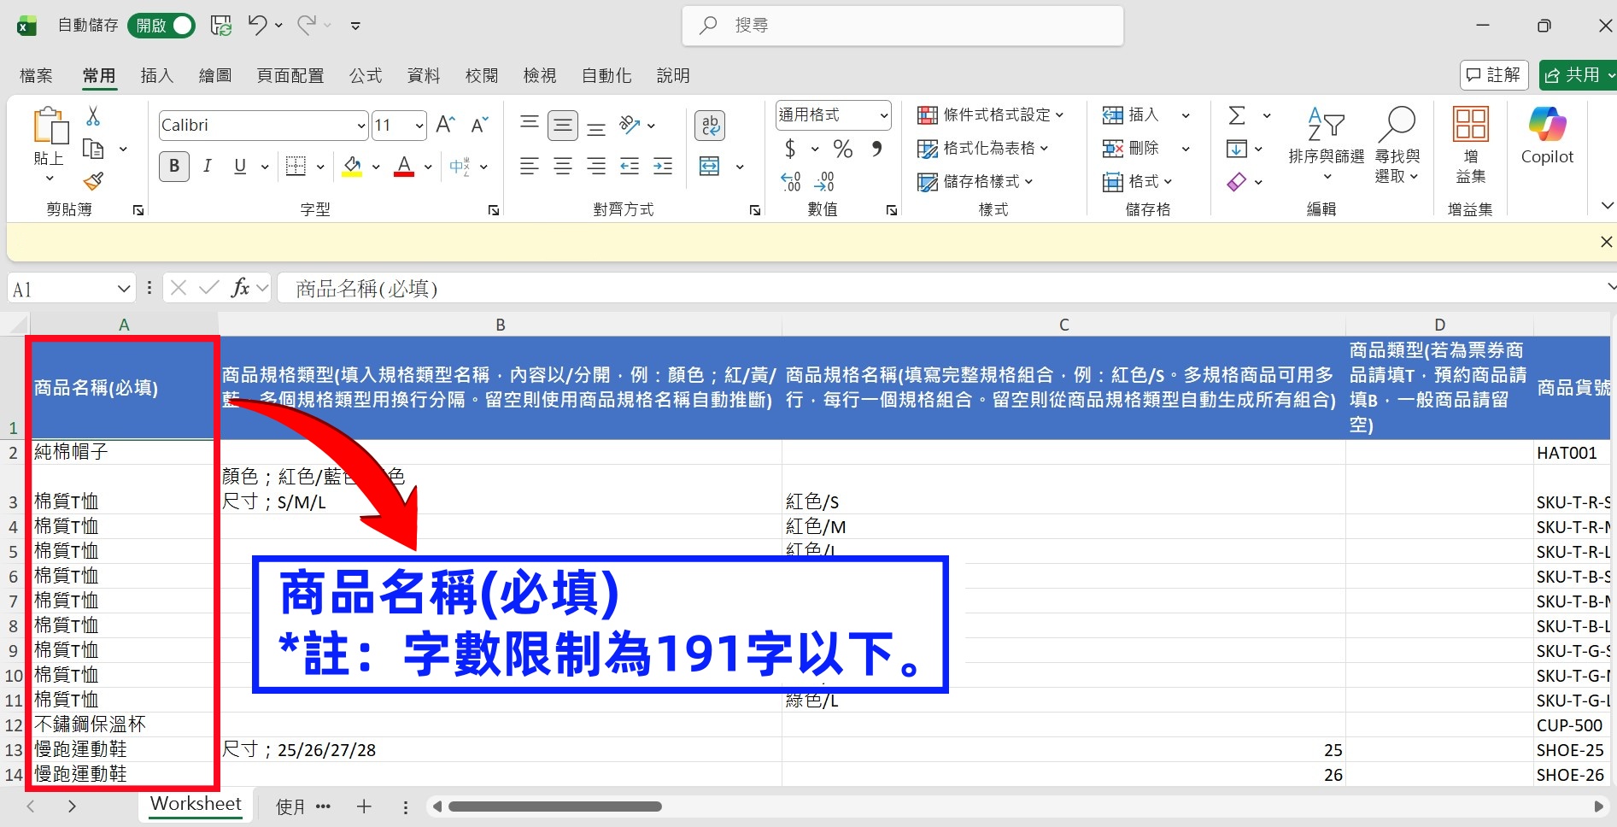Click the Save icon in title bar
The width and height of the screenshot is (1617, 827).
pyautogui.click(x=221, y=26)
